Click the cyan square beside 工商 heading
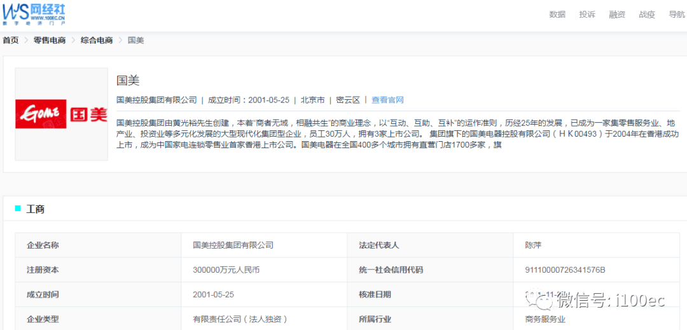687x330 pixels. click(18, 209)
